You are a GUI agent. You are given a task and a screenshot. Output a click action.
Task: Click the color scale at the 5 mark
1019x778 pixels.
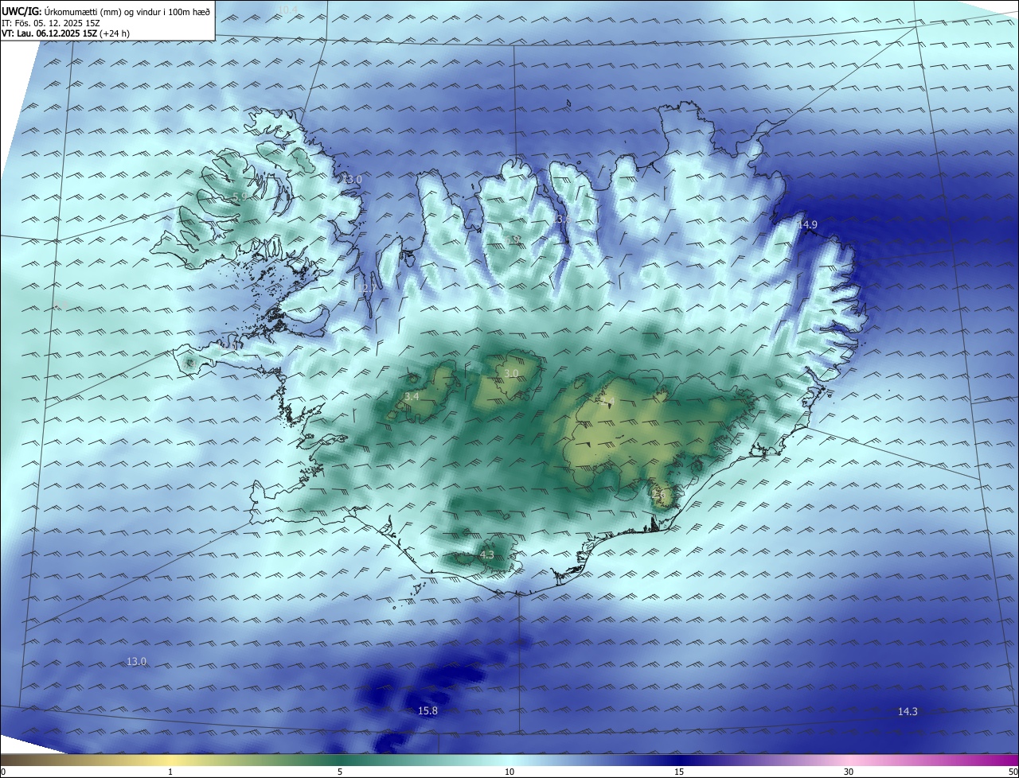340,772
